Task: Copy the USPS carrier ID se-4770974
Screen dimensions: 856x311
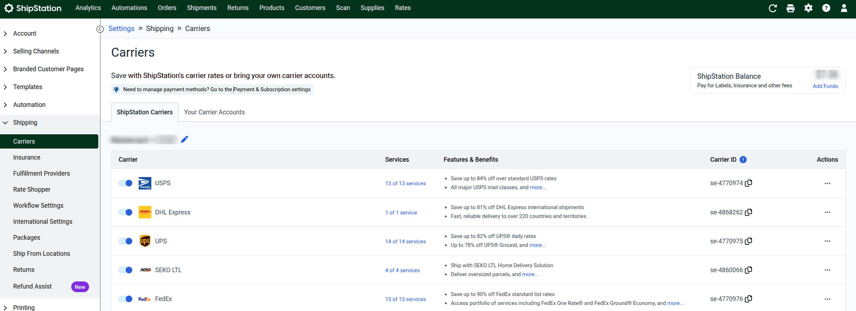Action: click(x=748, y=183)
